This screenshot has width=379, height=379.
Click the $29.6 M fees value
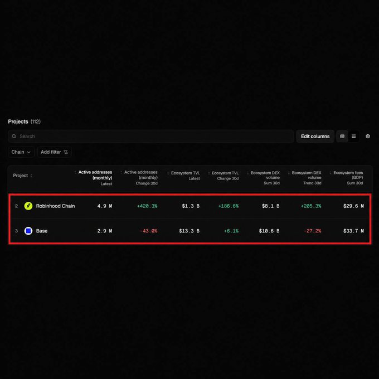353,206
